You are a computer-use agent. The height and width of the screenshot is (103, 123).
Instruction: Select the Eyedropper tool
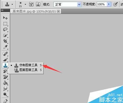[5, 47]
